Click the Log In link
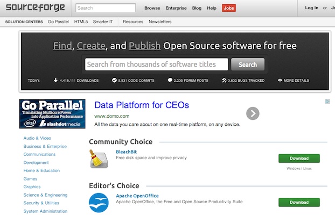This screenshot has height=215, width=335. pos(311,8)
